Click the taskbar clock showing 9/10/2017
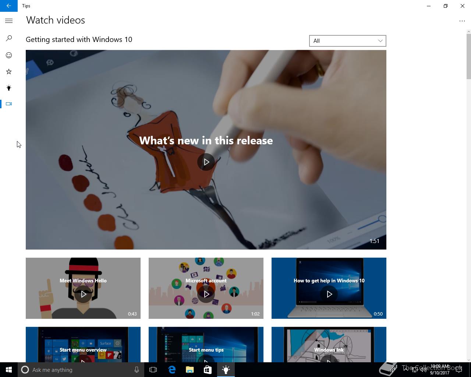Viewport: 471px width, 377px height. pyautogui.click(x=440, y=370)
